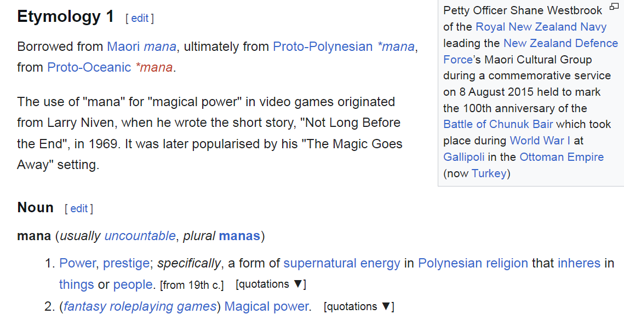
Task: Expand quotations for the Magical power definition
Action: pos(359,306)
